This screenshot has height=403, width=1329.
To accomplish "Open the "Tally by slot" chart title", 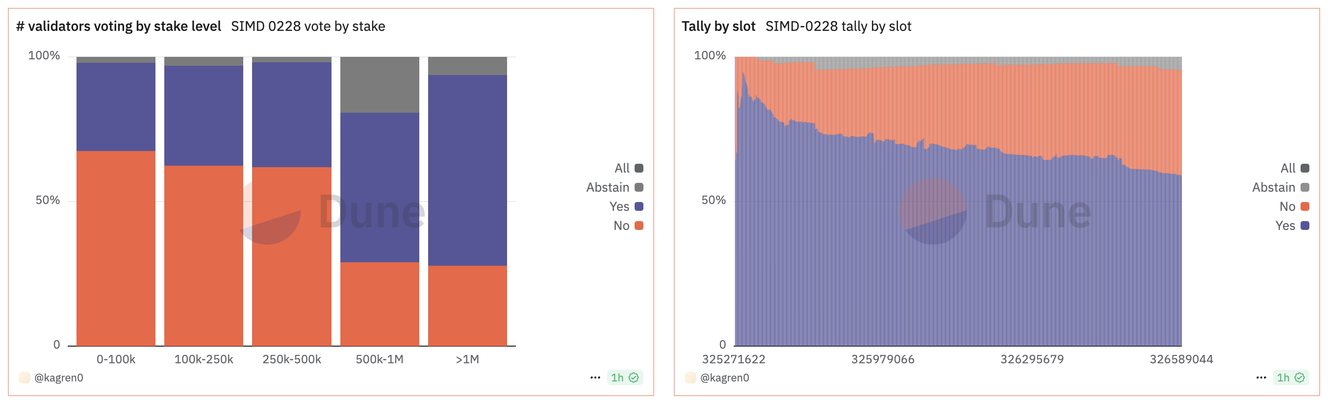I will point(718,26).
